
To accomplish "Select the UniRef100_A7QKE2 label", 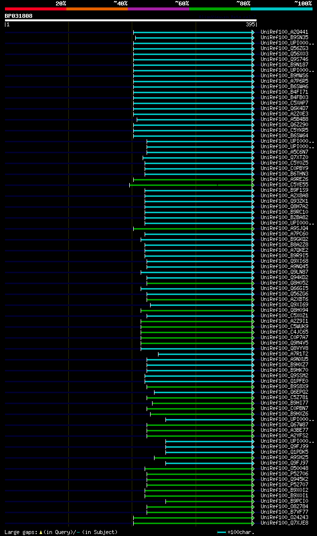I will coord(284,250).
